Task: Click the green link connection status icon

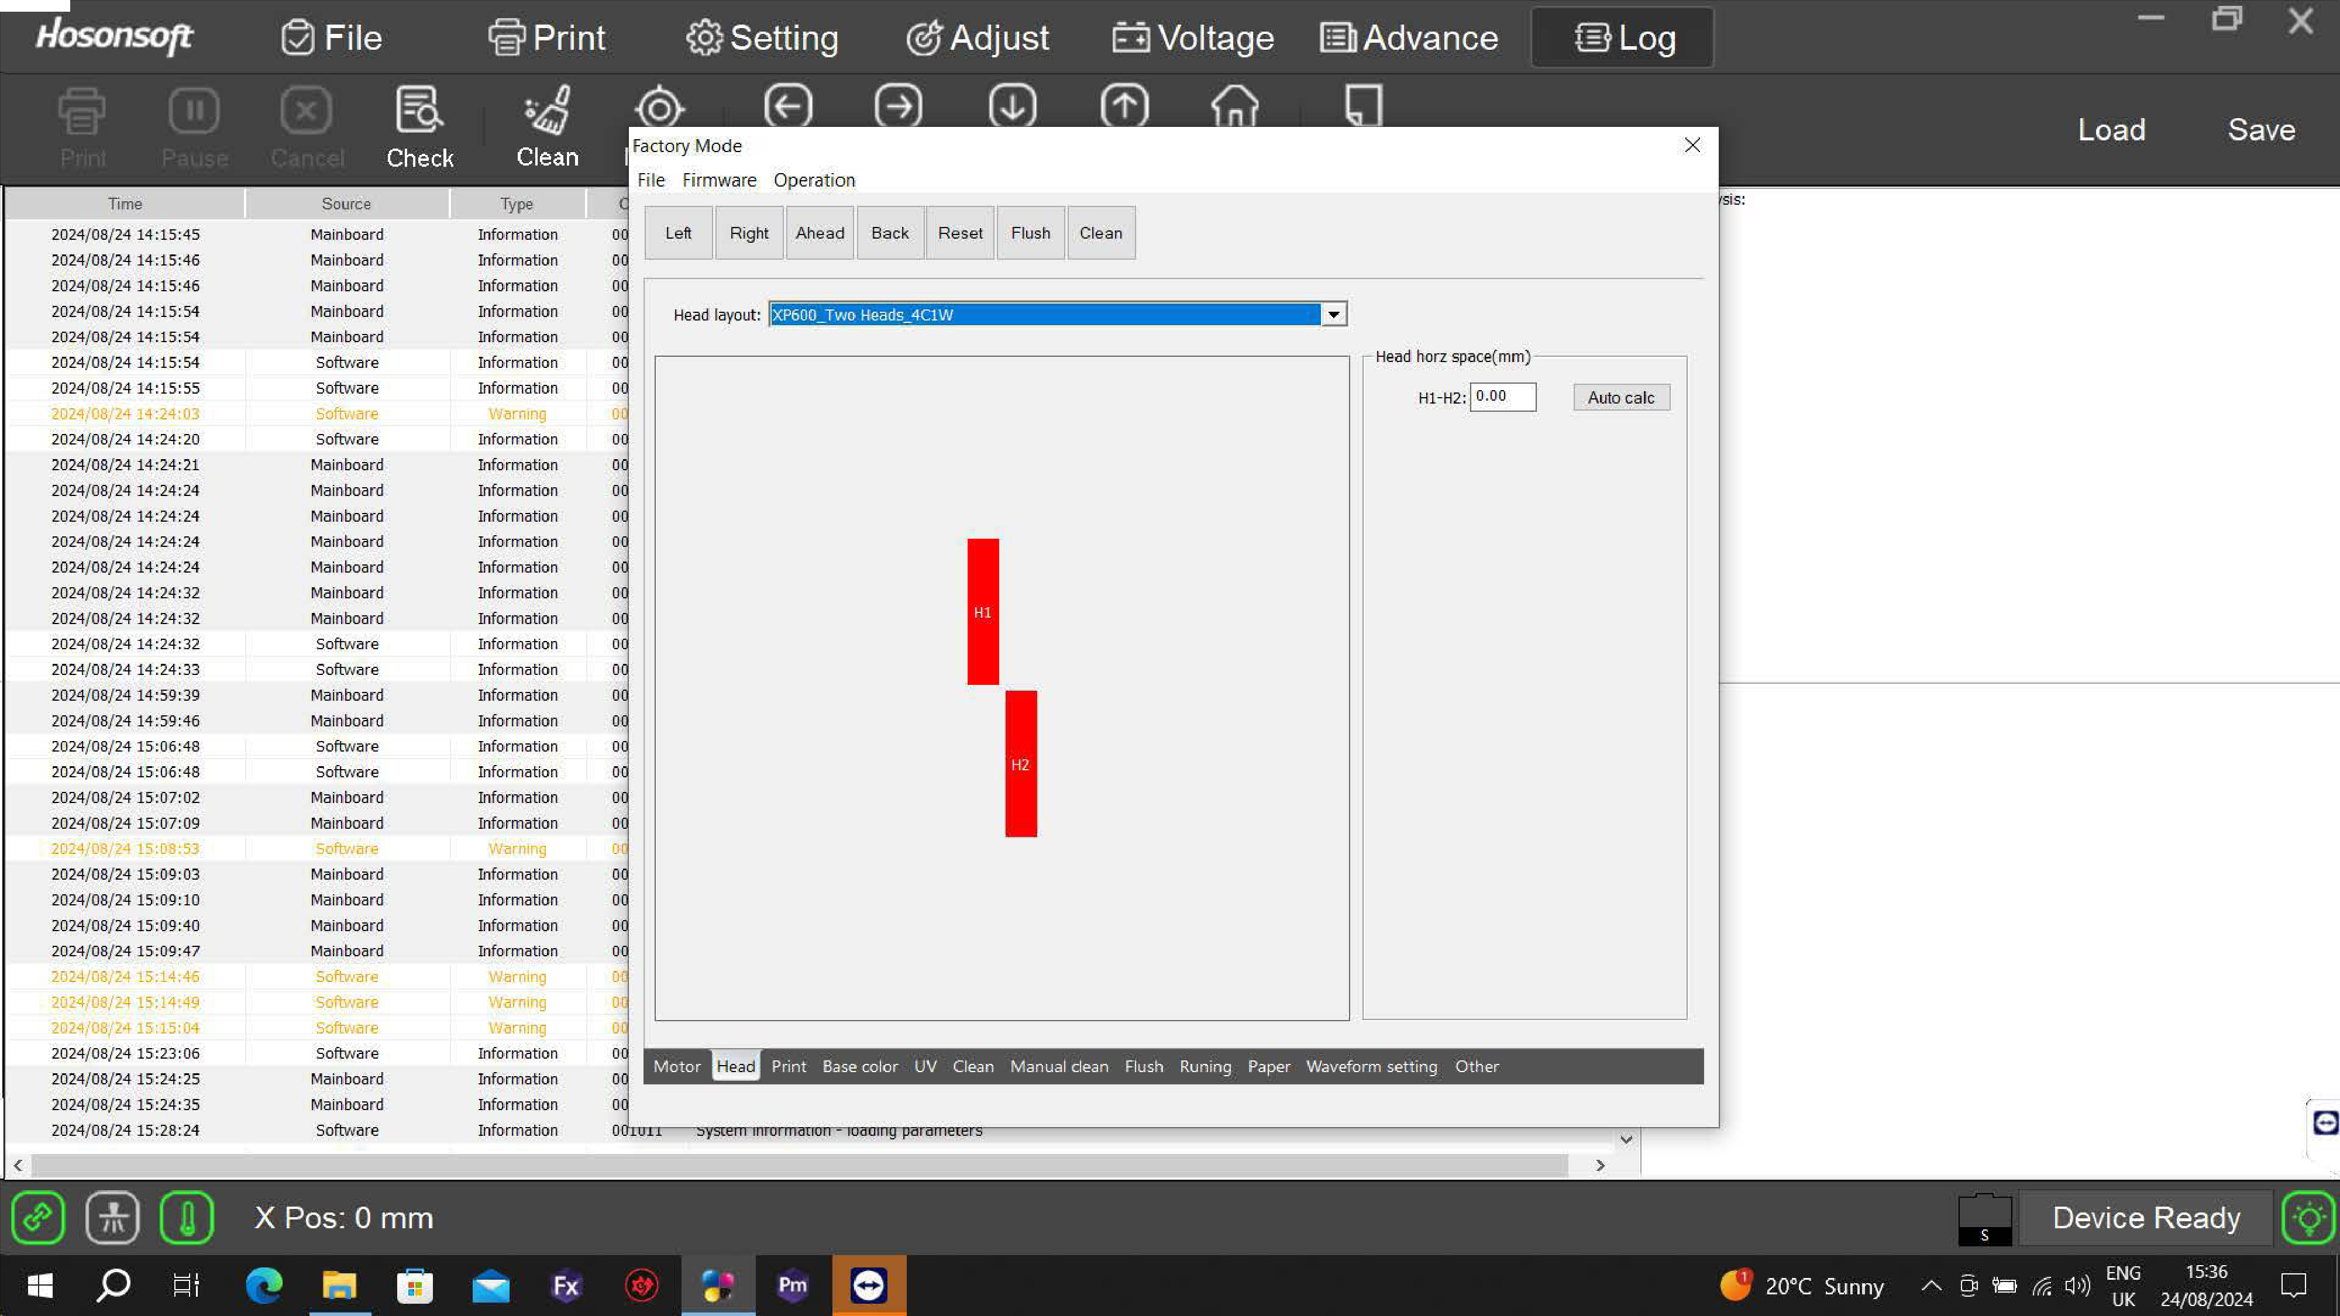Action: [x=38, y=1217]
